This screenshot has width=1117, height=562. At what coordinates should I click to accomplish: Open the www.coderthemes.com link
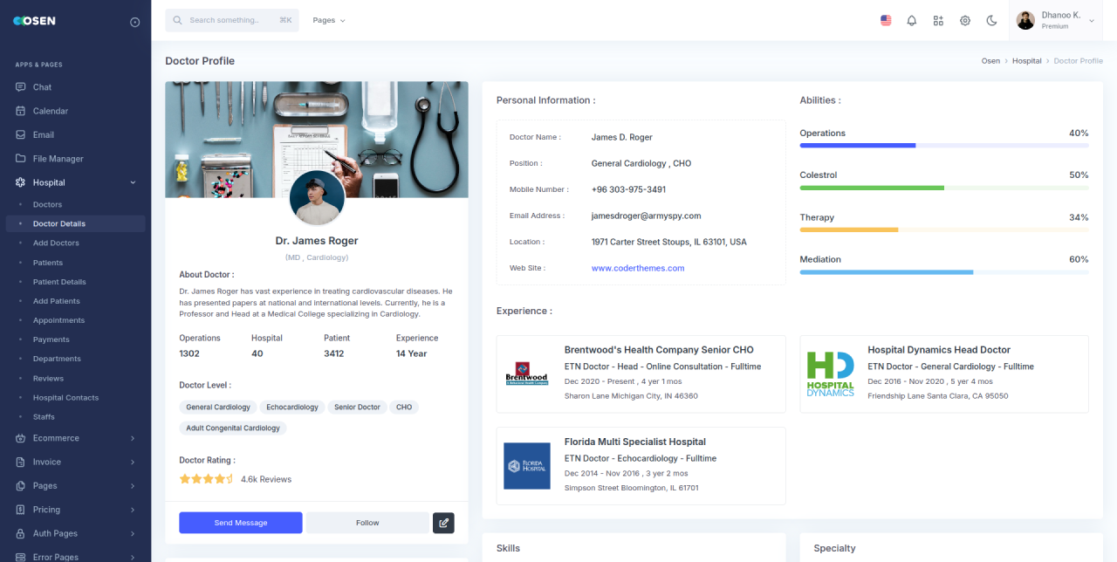coord(638,268)
